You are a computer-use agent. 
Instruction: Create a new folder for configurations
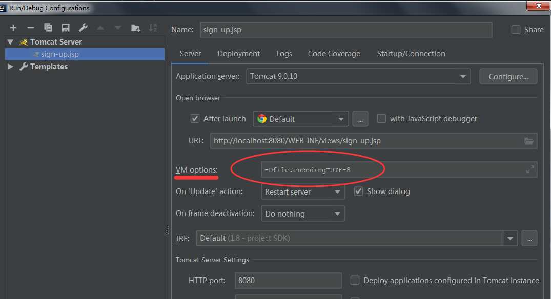click(x=136, y=28)
